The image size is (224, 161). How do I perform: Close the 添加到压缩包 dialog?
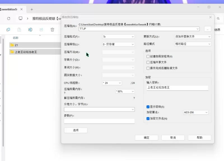tap(211, 17)
